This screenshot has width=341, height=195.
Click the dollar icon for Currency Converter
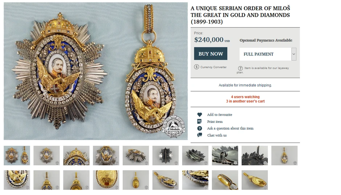click(196, 67)
